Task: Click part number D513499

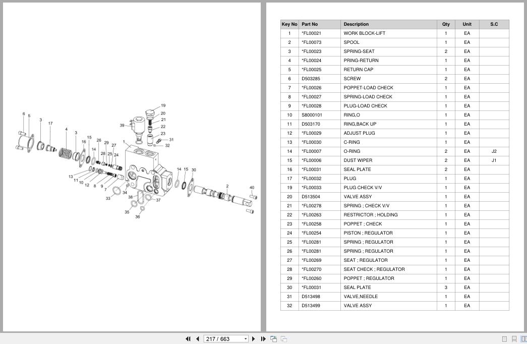Action: (311, 306)
